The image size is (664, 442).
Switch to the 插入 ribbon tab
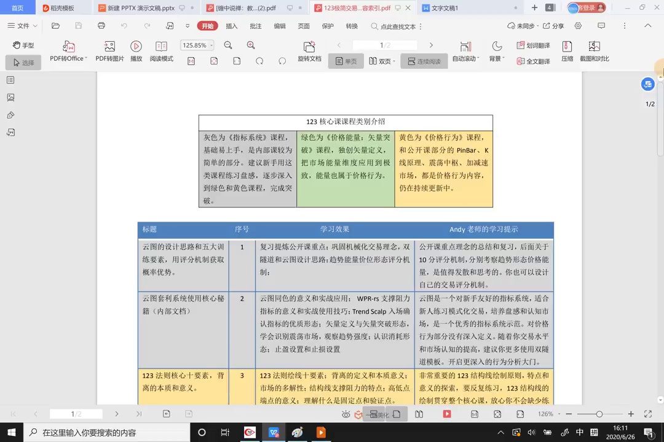pyautogui.click(x=232, y=26)
